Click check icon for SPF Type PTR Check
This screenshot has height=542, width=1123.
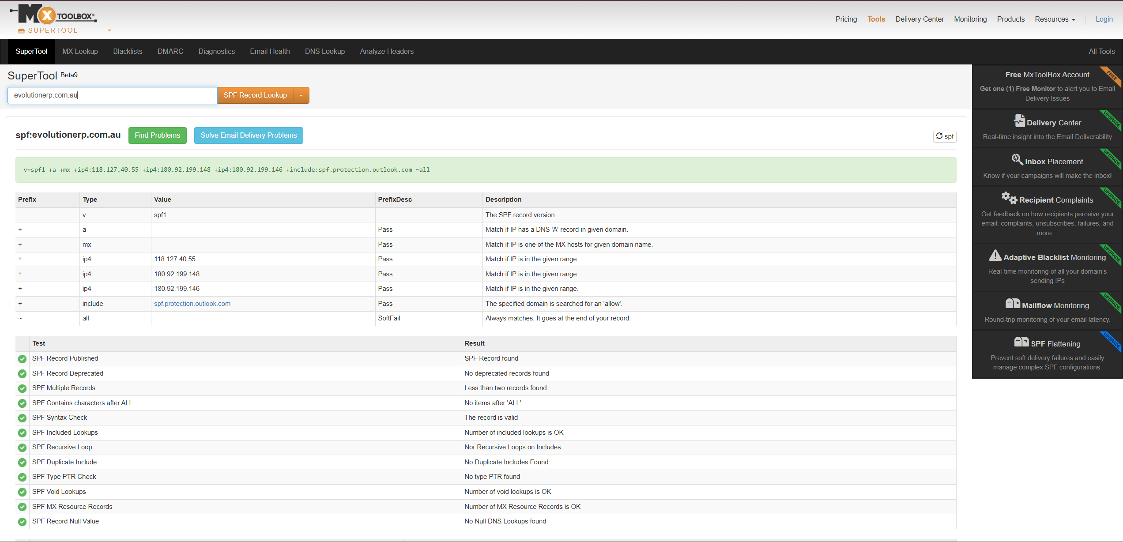(22, 477)
